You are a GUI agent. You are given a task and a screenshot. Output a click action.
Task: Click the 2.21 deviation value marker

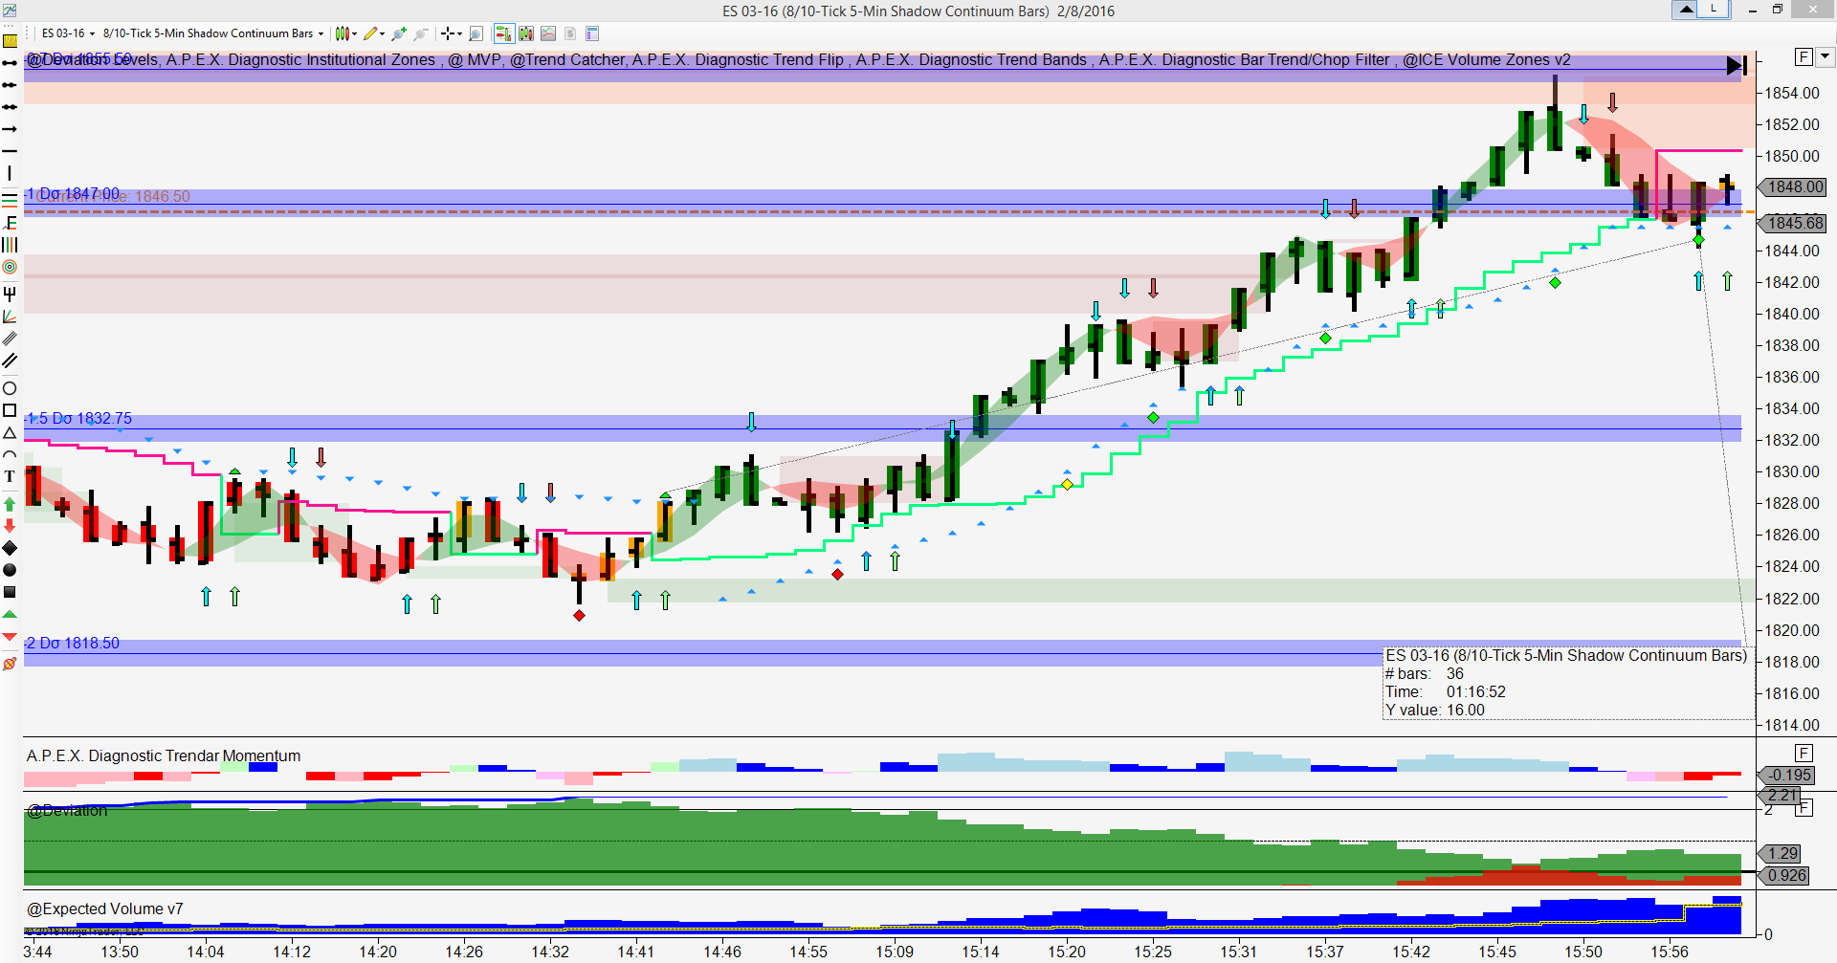[1781, 796]
